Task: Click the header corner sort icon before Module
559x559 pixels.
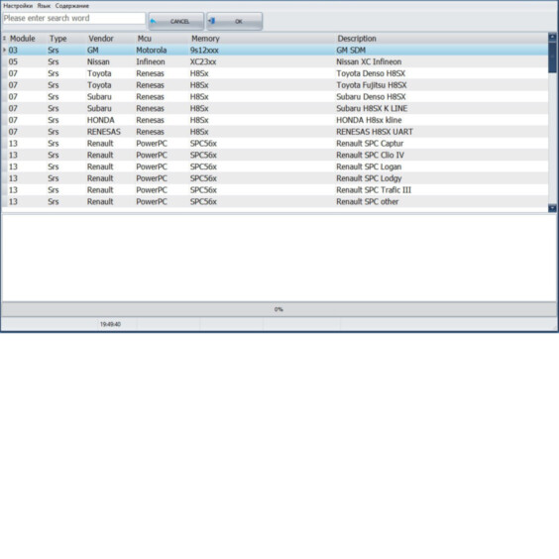Action: [x=4, y=38]
